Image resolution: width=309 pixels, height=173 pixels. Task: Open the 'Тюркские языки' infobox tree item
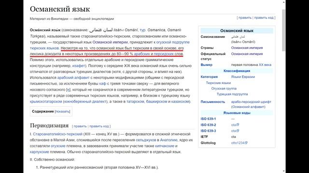tap(218, 83)
